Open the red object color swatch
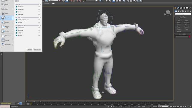 (x=190, y=37)
